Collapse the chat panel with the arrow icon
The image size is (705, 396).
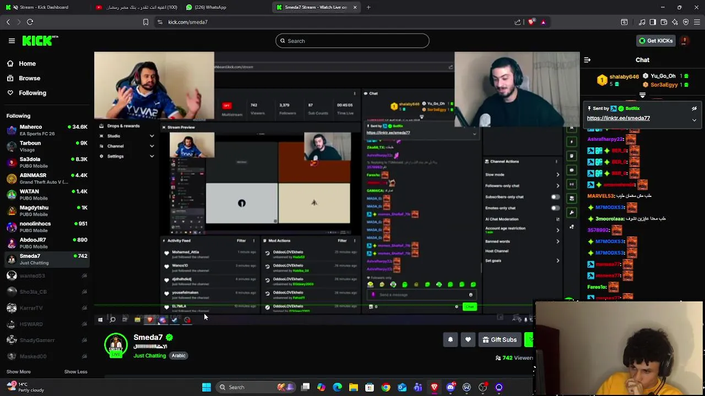[x=587, y=60]
